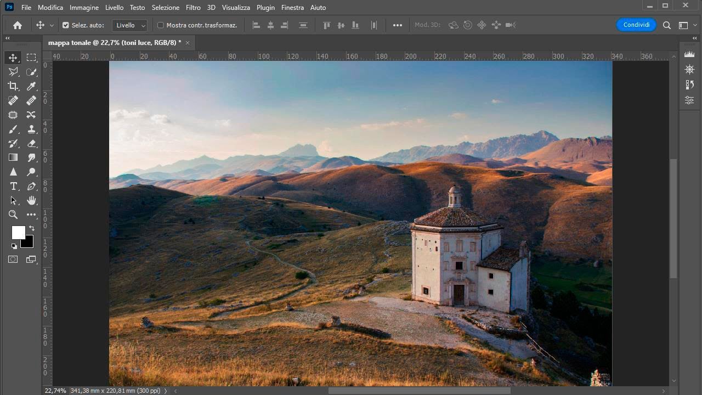Select the Gradient tool
This screenshot has width=702, height=395.
click(x=13, y=157)
